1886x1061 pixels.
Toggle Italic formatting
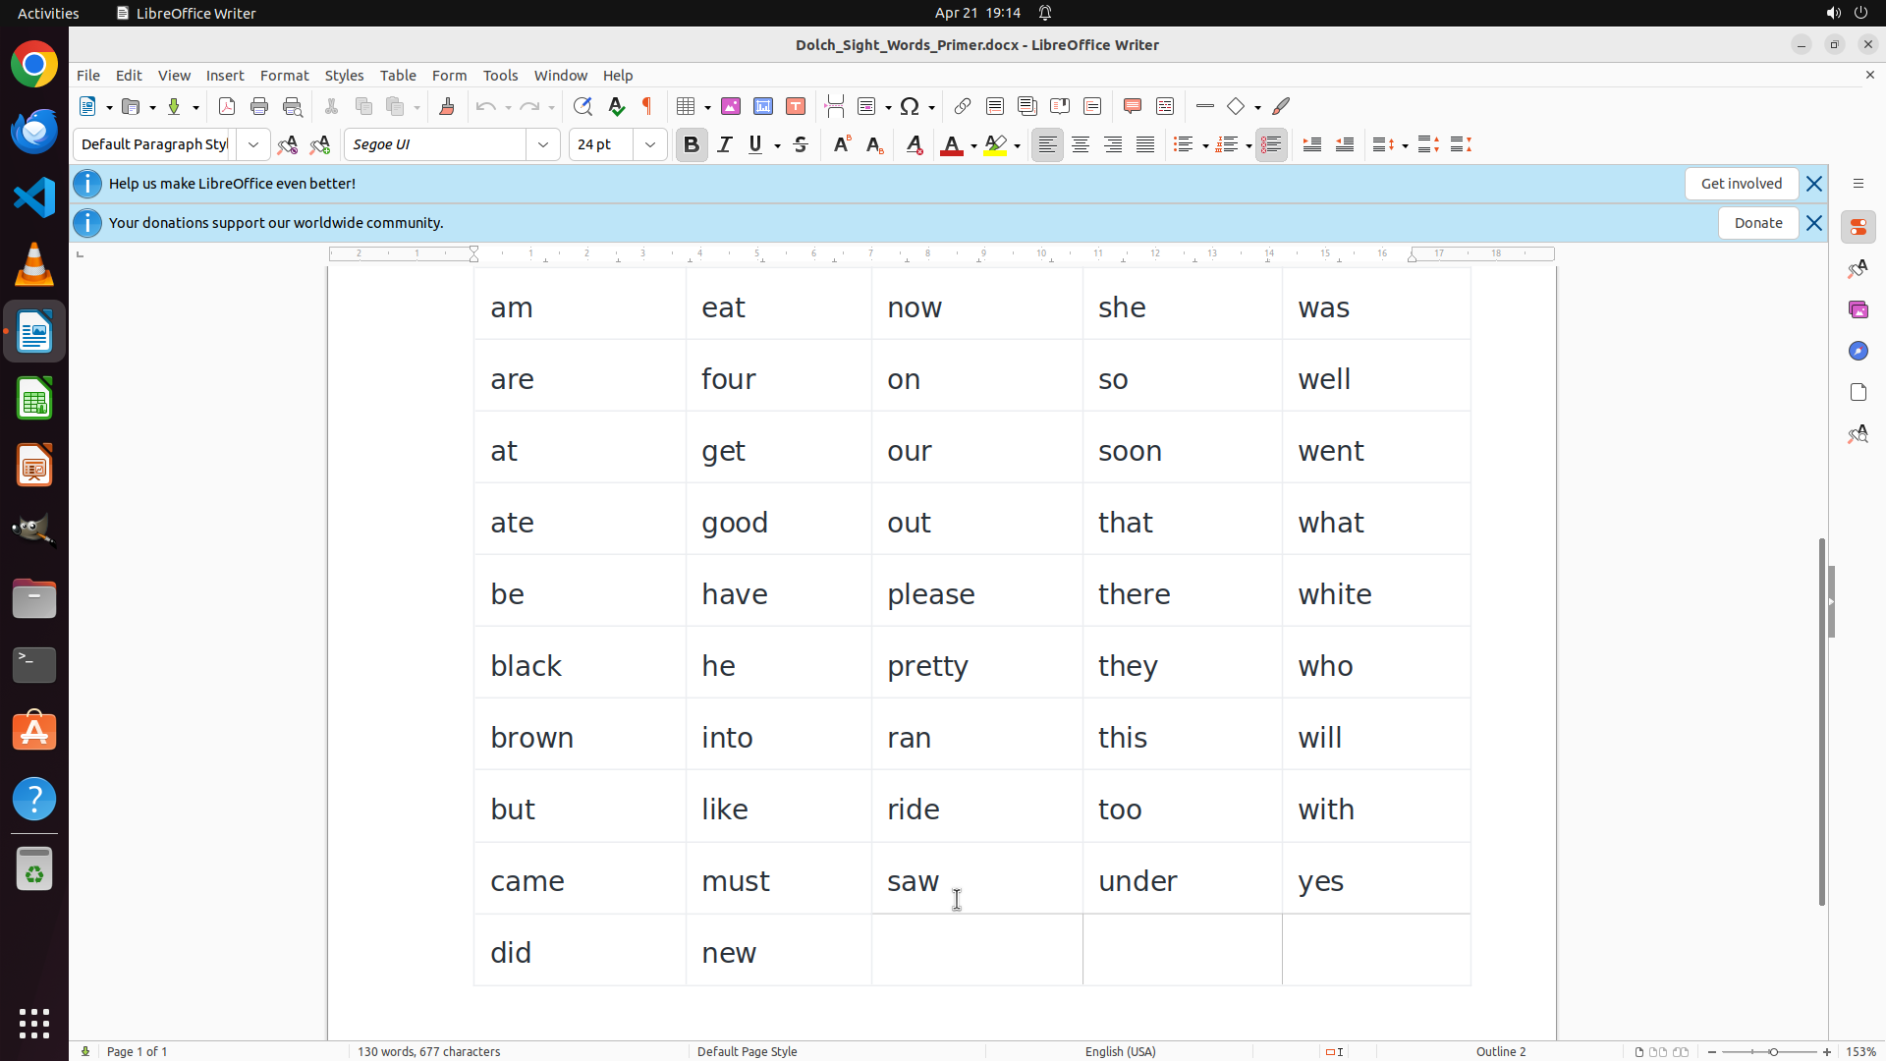pos(725,144)
